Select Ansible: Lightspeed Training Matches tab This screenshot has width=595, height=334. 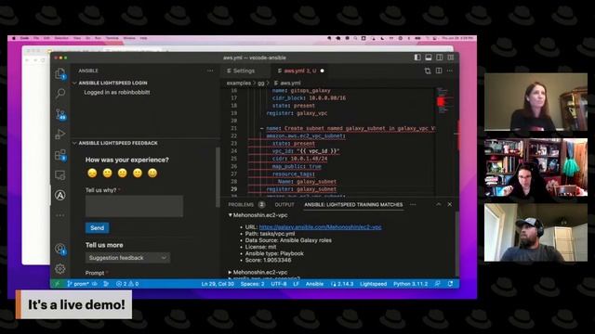pos(353,204)
